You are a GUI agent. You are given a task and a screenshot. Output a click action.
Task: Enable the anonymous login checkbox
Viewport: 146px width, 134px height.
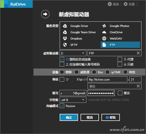tap(120, 93)
